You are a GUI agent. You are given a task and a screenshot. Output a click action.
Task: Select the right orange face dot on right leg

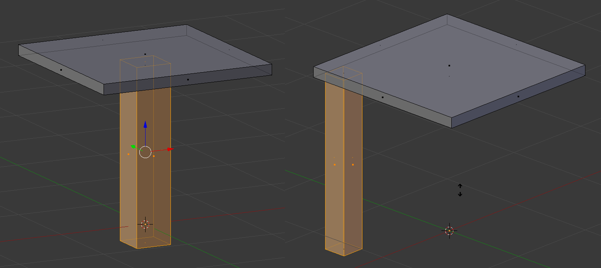point(353,165)
